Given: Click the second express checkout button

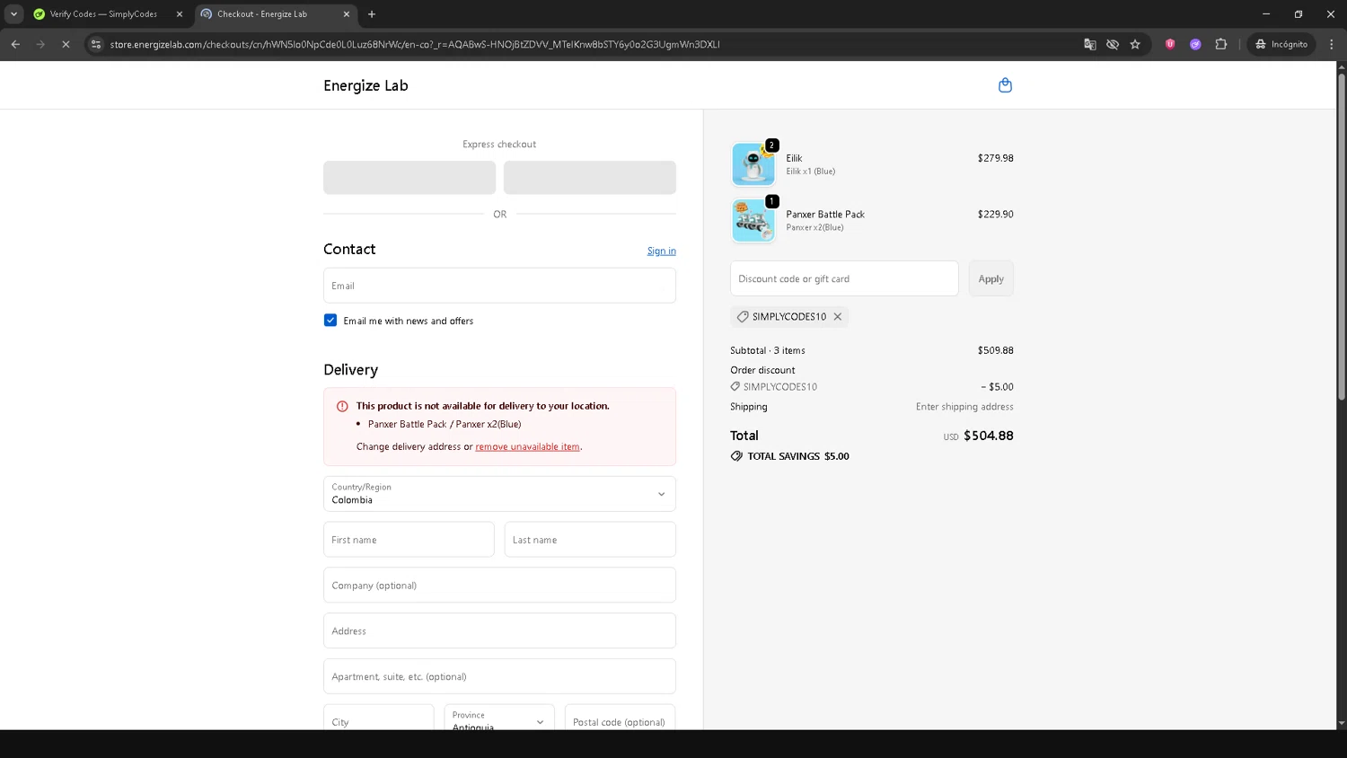Looking at the screenshot, I should (590, 178).
